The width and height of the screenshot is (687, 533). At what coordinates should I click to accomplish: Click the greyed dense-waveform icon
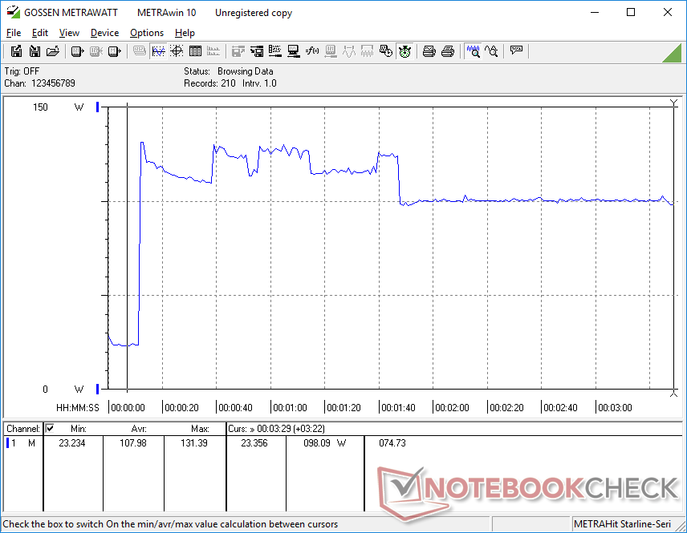click(x=367, y=51)
